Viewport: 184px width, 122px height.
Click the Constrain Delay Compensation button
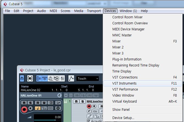[x=30, y=79]
